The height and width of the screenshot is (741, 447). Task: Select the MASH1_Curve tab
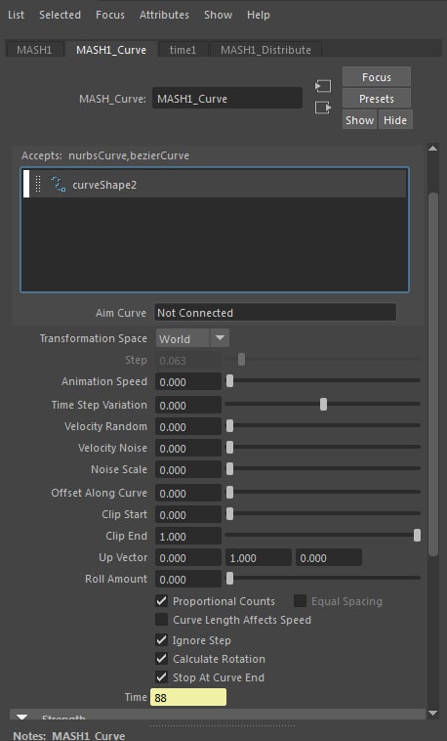[x=111, y=50]
